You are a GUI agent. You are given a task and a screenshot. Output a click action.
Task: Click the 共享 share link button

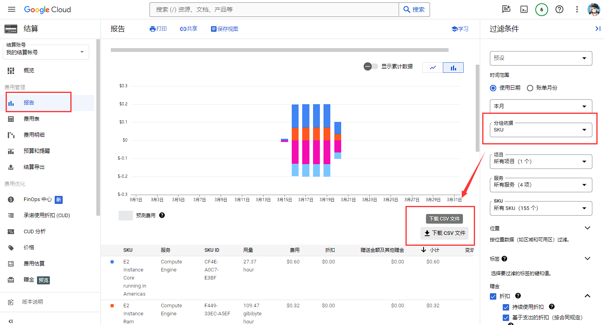[188, 29]
